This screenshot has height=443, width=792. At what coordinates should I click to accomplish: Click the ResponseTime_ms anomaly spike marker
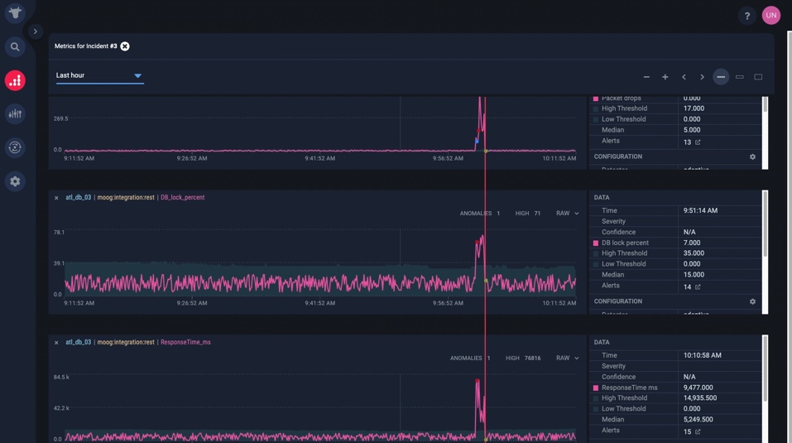[478, 381]
